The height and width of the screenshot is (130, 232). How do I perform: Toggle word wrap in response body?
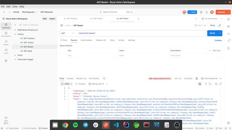point(200,84)
